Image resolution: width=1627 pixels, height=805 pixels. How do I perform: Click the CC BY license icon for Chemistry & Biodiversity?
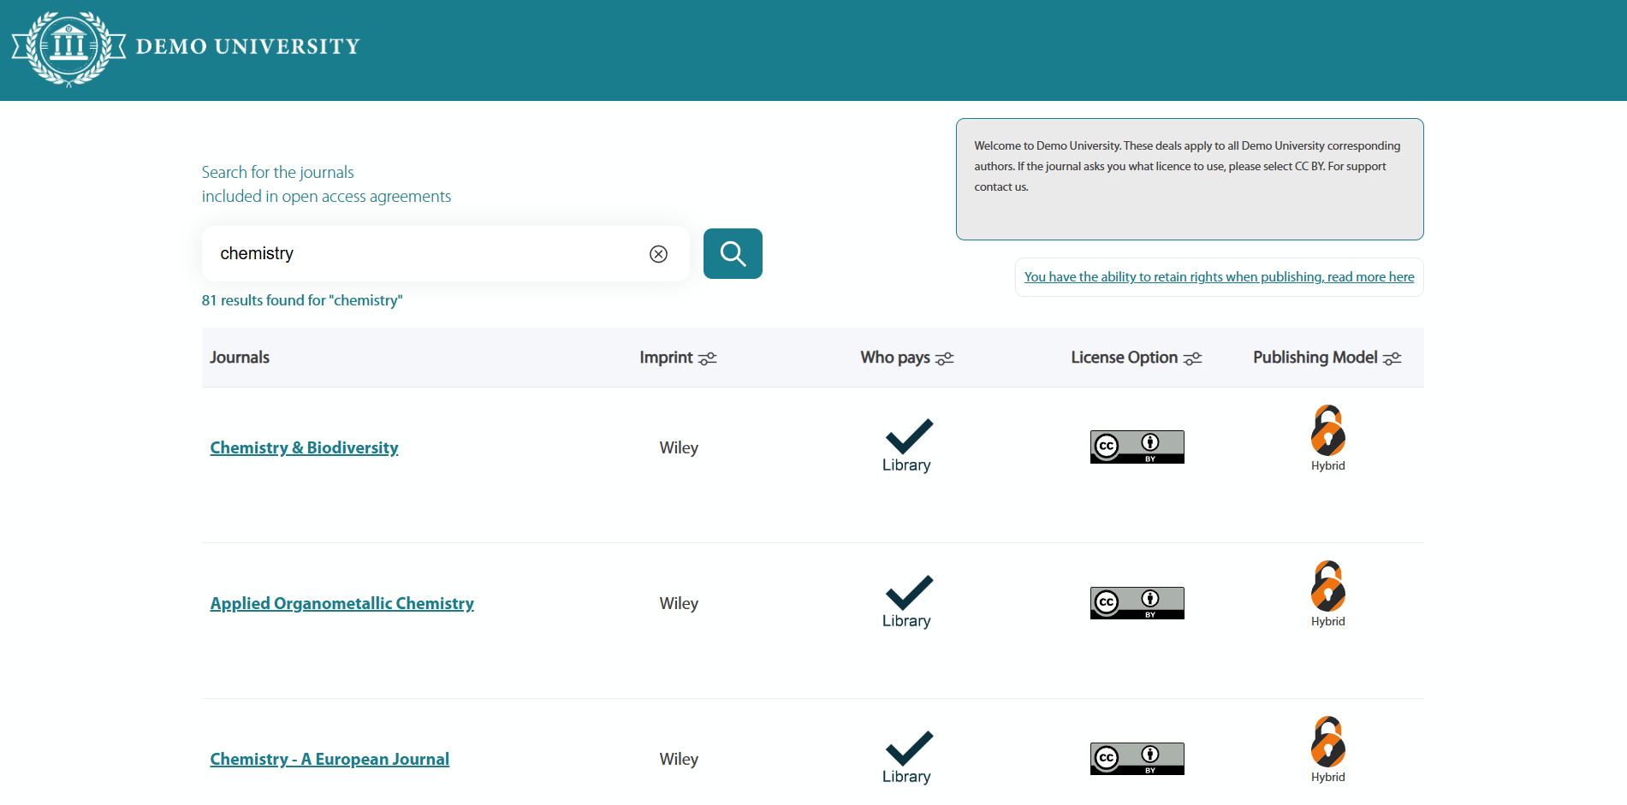(1137, 446)
